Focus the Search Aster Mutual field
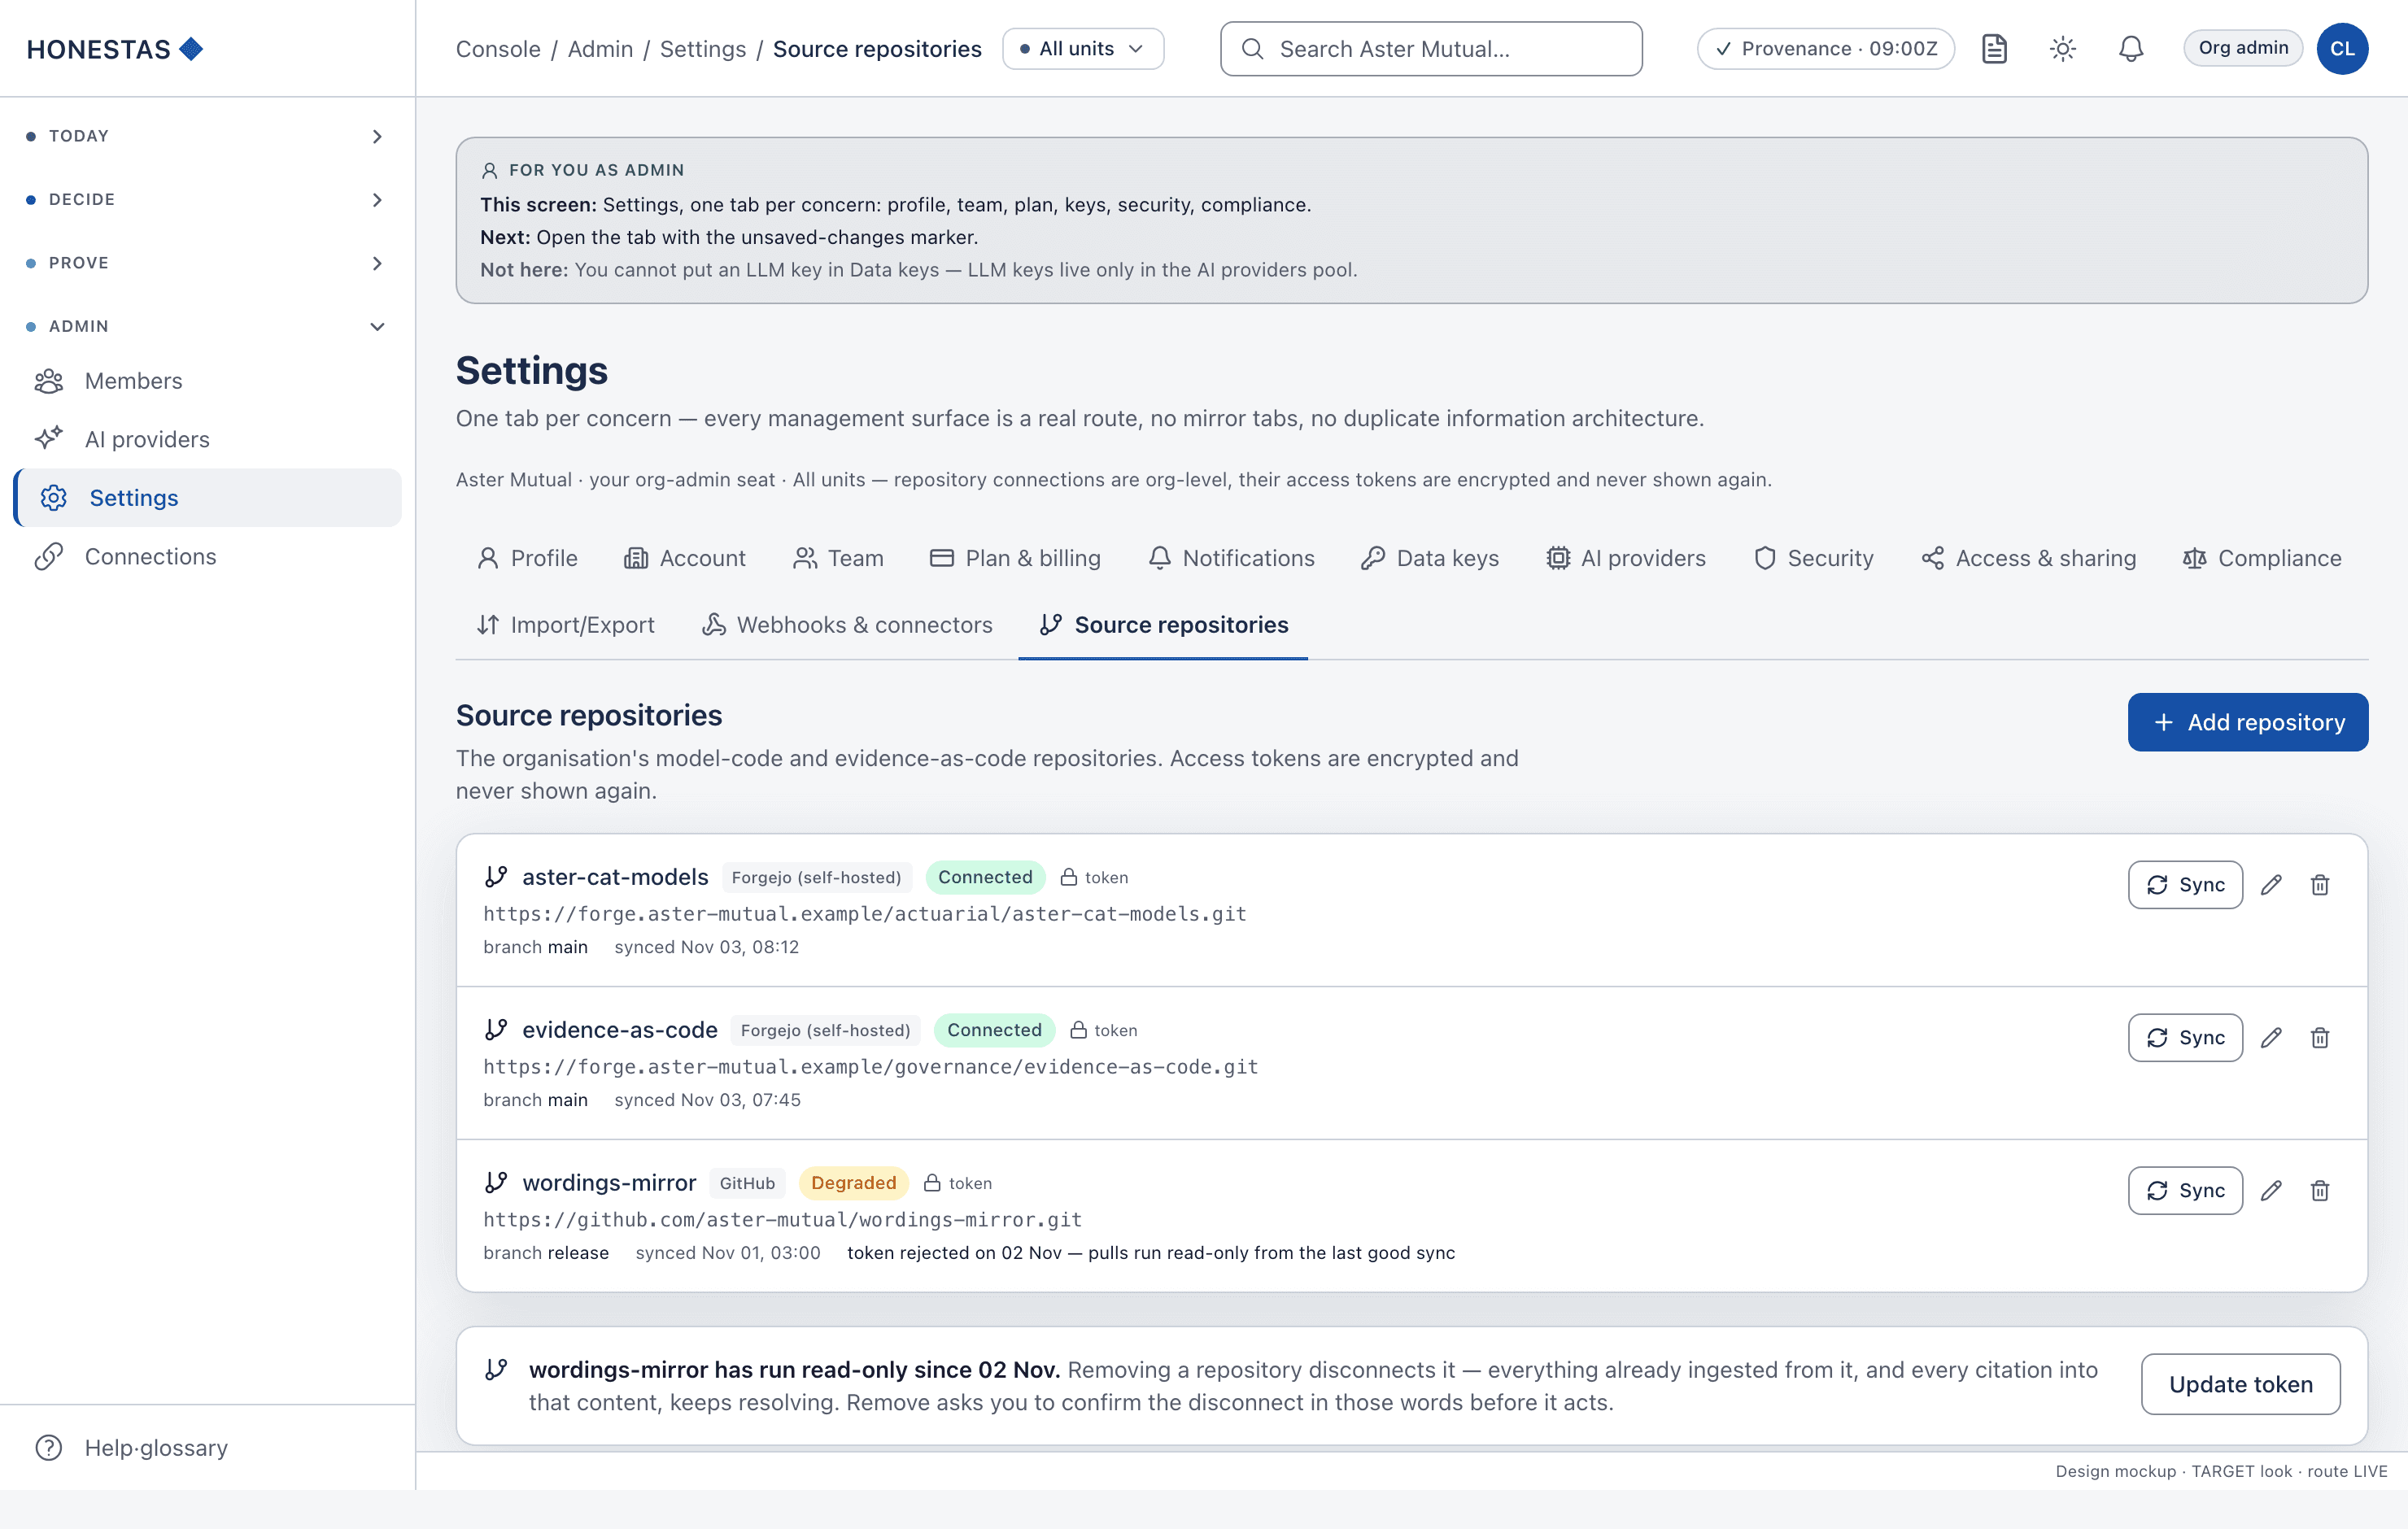Screen dimensions: 2408x1529 [x=1431, y=49]
